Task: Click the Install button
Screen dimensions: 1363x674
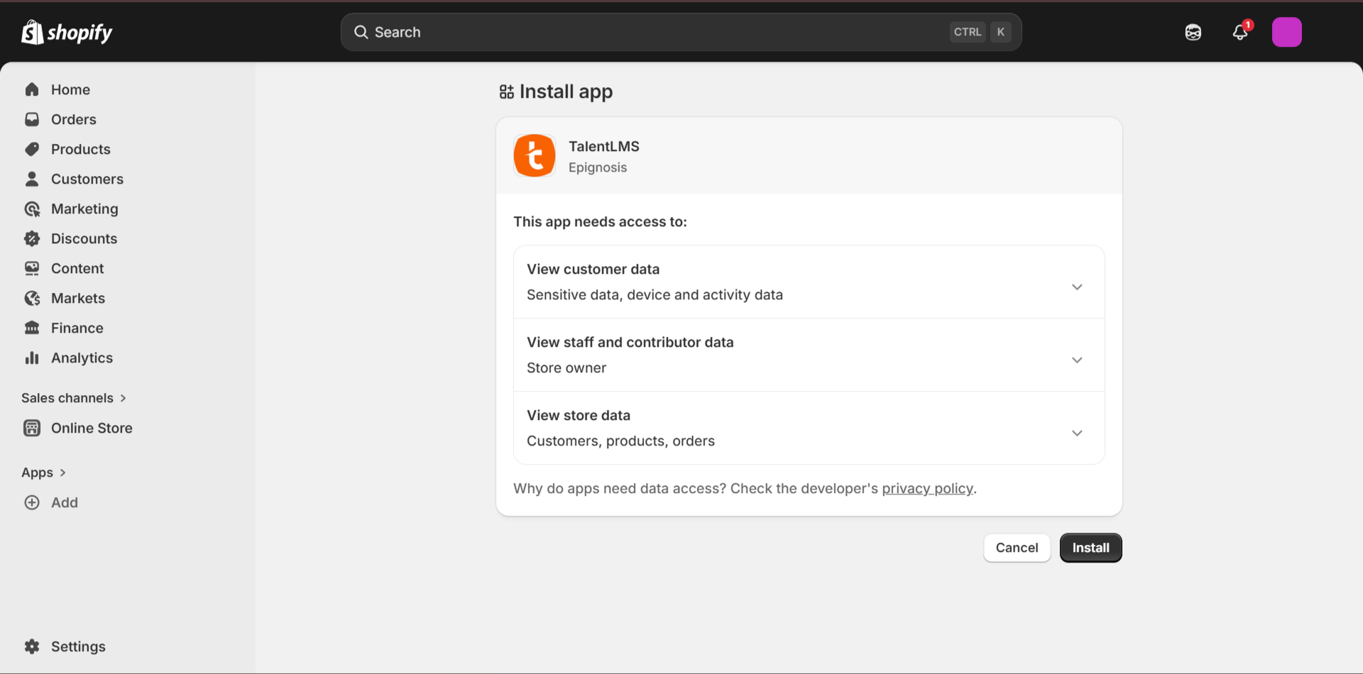Action: point(1090,548)
